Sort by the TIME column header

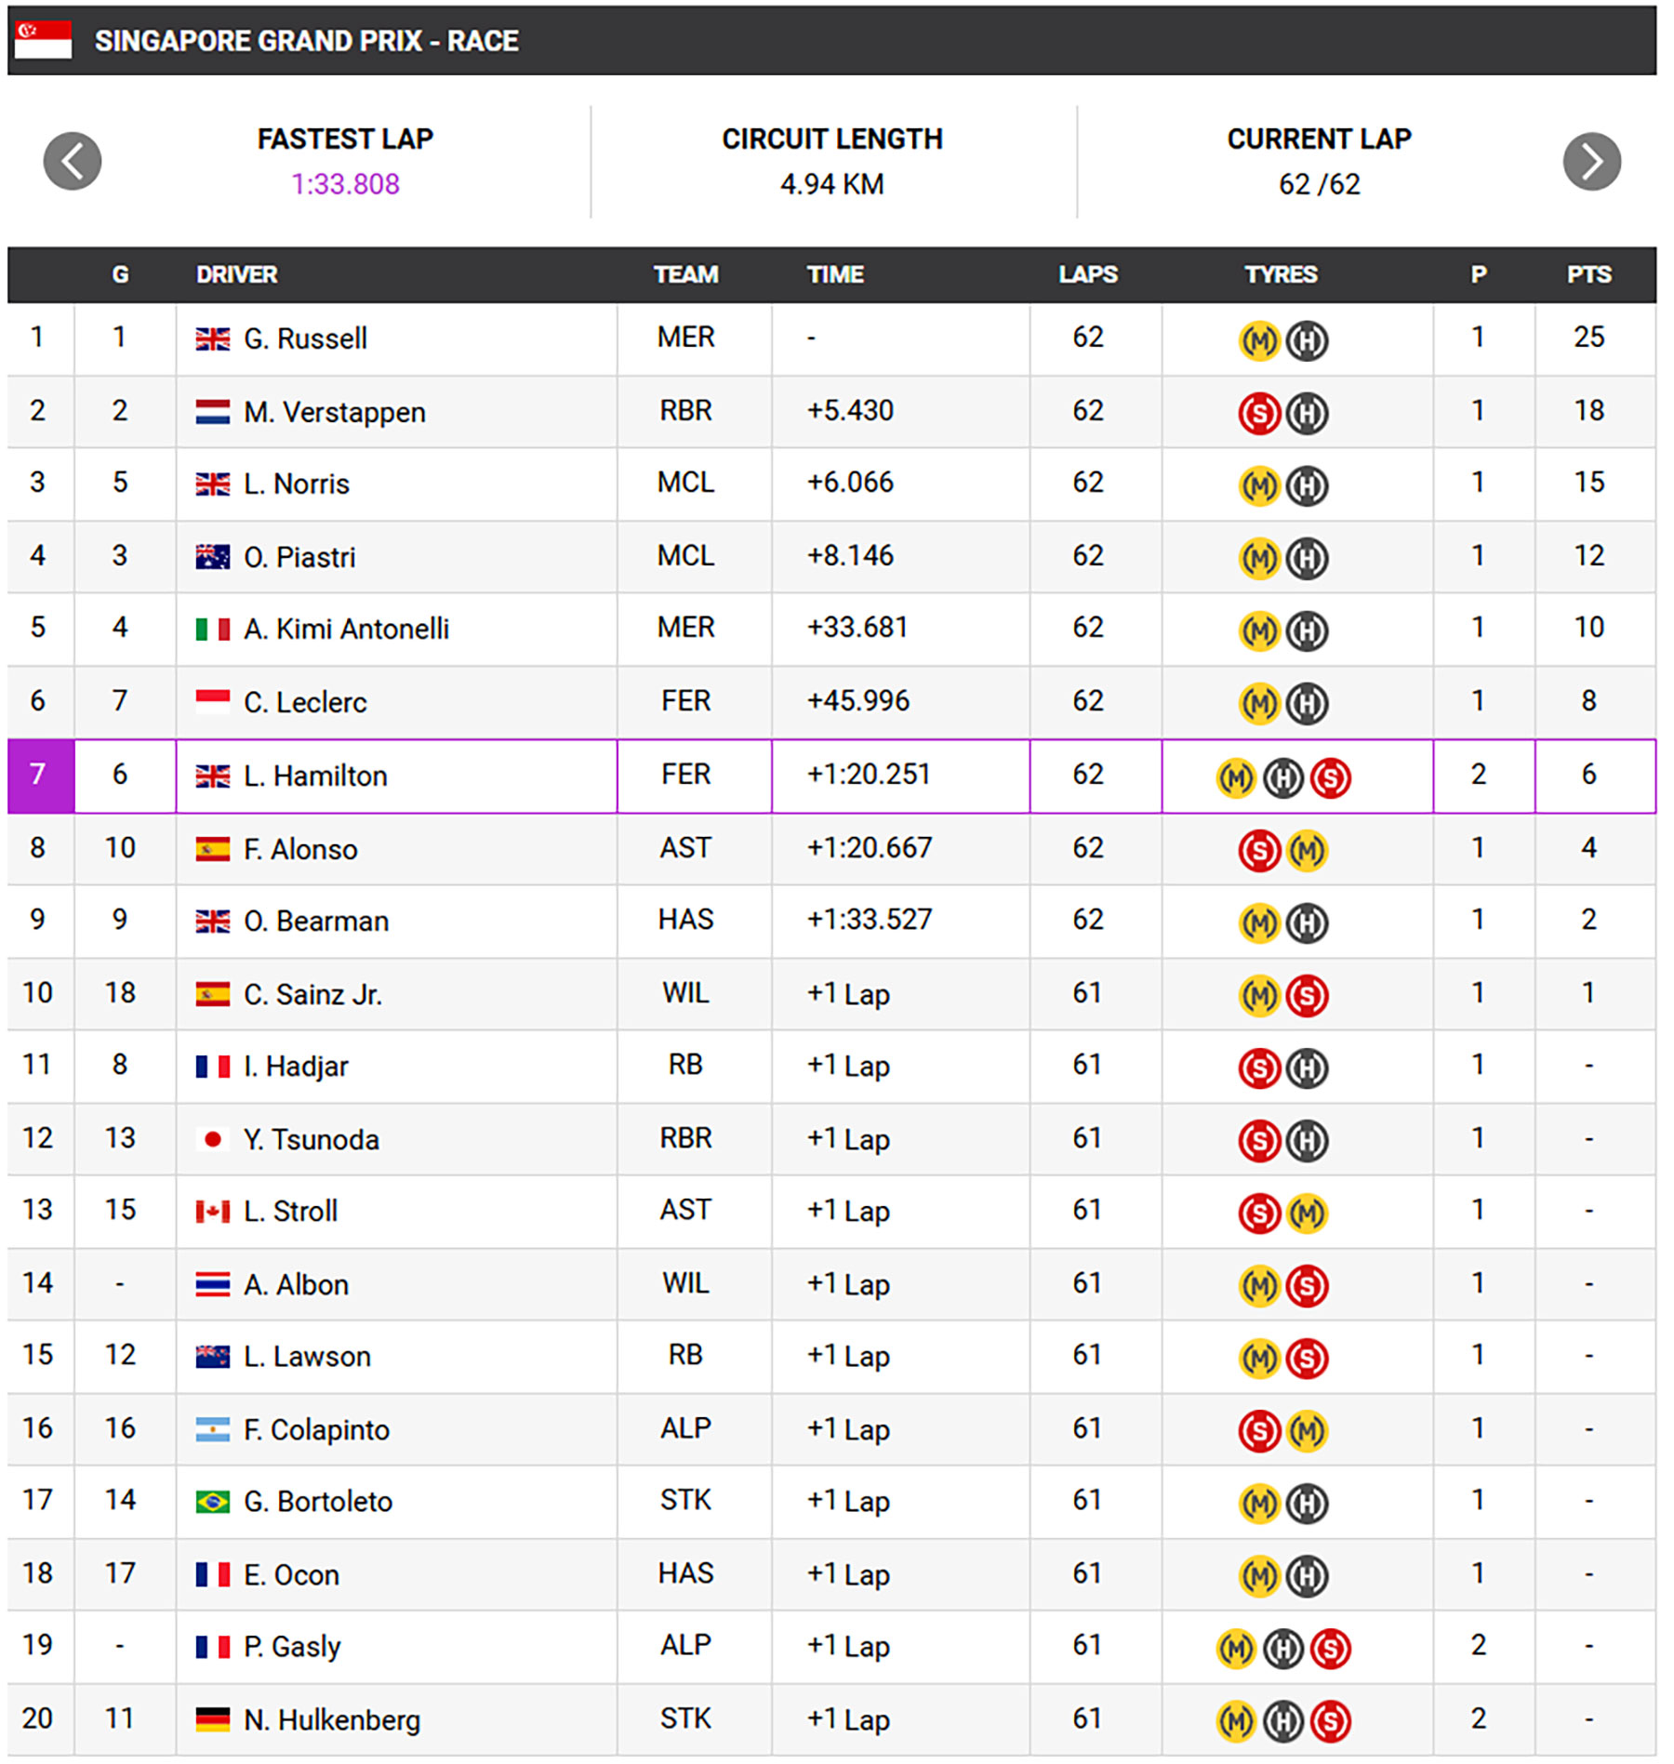(x=834, y=275)
